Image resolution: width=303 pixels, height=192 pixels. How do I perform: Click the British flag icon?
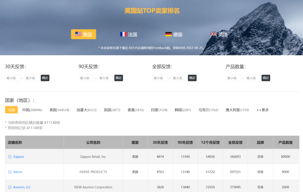coord(214,34)
